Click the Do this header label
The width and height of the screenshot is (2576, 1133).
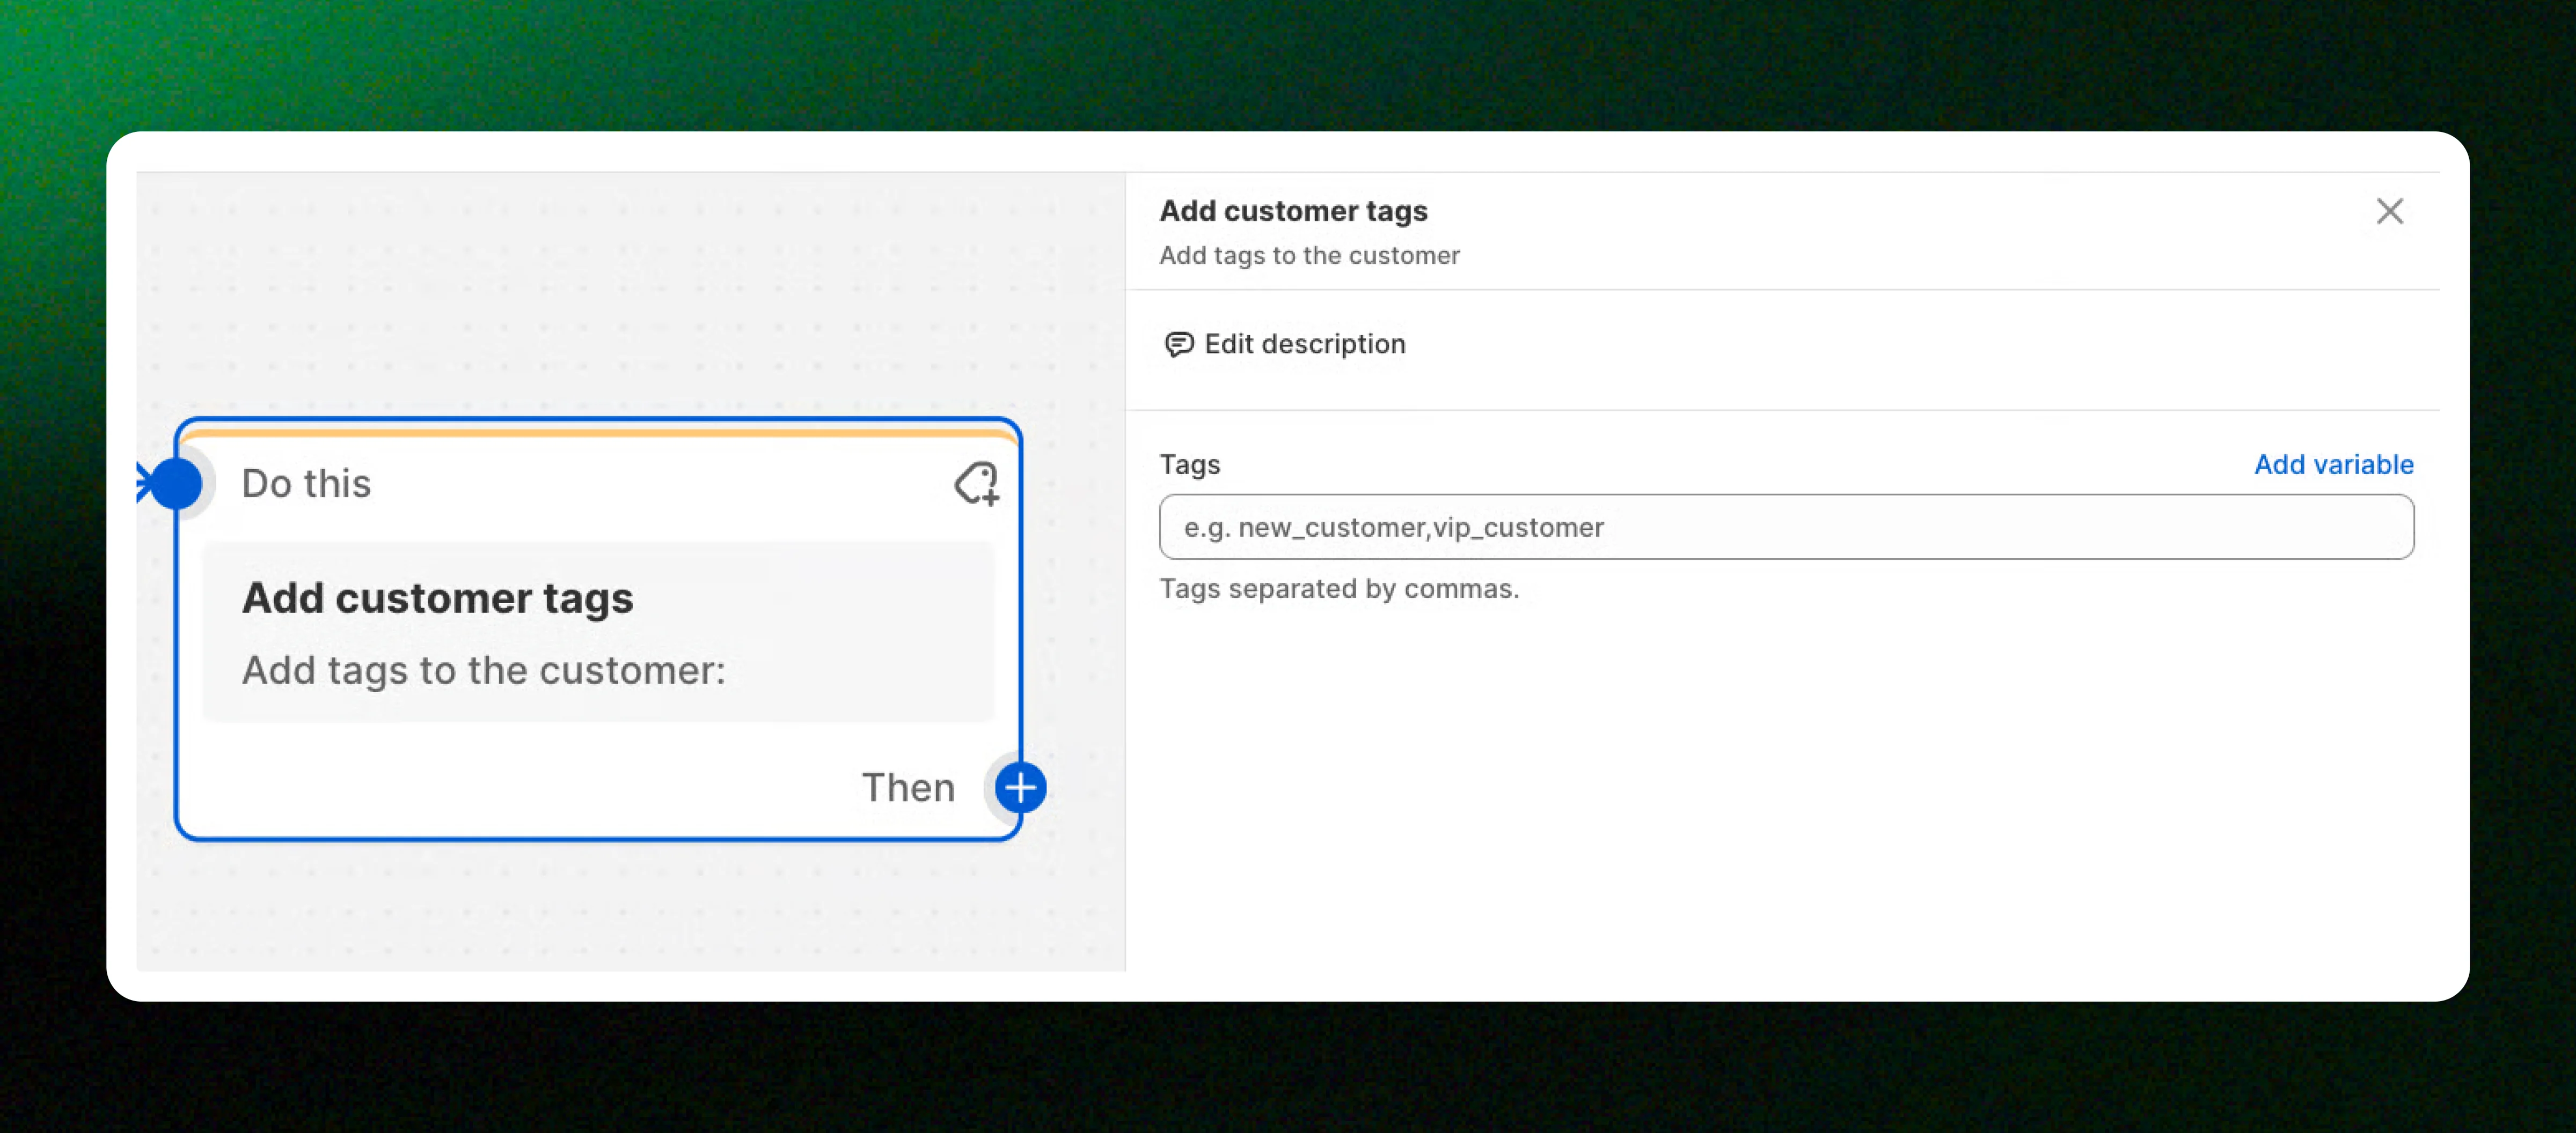[306, 484]
